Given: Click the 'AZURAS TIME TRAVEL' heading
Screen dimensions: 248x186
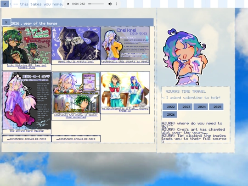Looking at the screenshot, I should 186,91.
